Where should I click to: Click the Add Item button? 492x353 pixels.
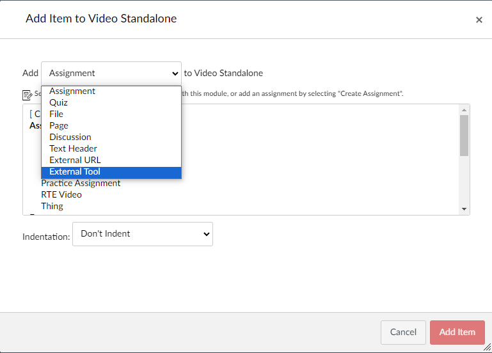point(457,333)
